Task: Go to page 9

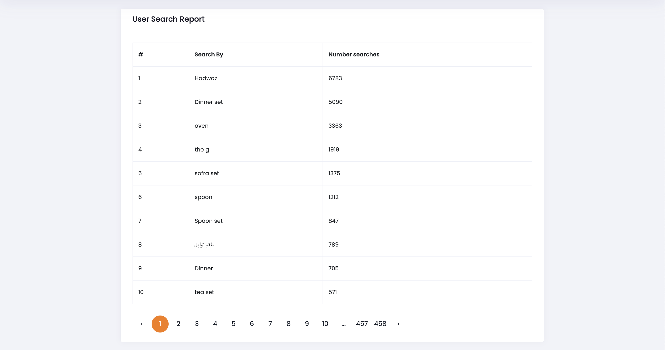Action: coord(307,324)
